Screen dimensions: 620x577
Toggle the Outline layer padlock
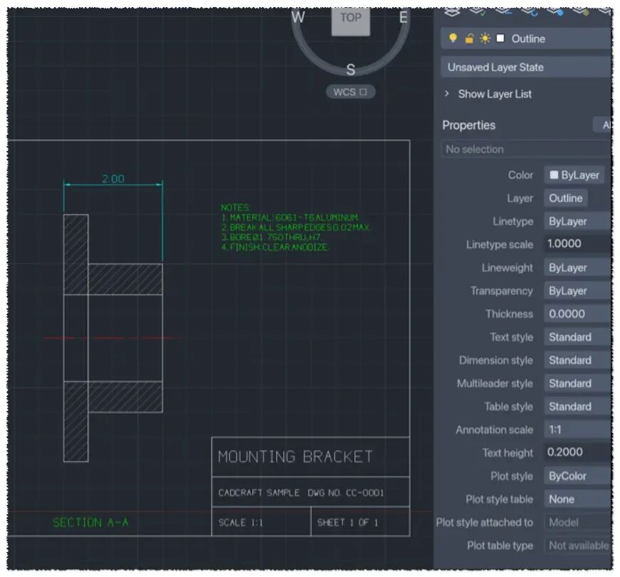tap(469, 38)
